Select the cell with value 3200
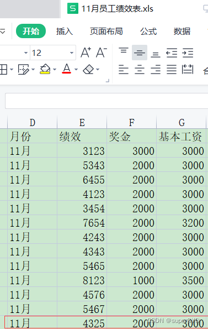Viewport: 208px width, 329px height. pos(182,222)
